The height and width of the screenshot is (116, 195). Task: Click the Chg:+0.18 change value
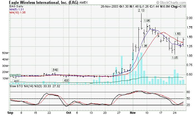(x=178, y=6)
